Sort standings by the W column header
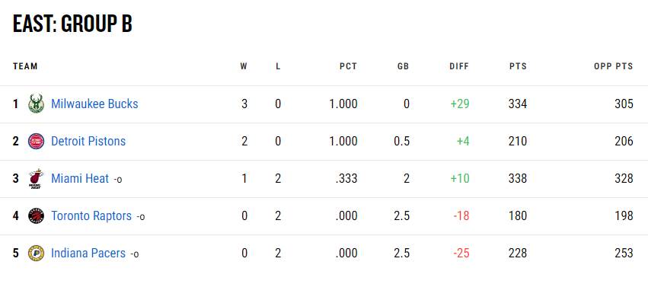The image size is (648, 284). click(x=244, y=66)
